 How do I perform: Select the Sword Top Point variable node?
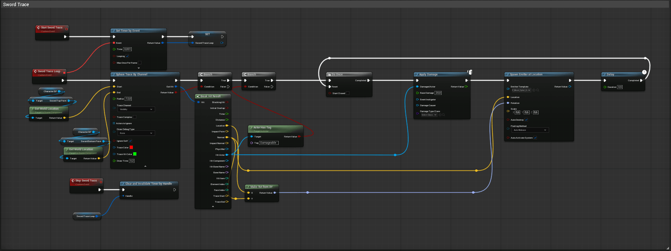51,101
